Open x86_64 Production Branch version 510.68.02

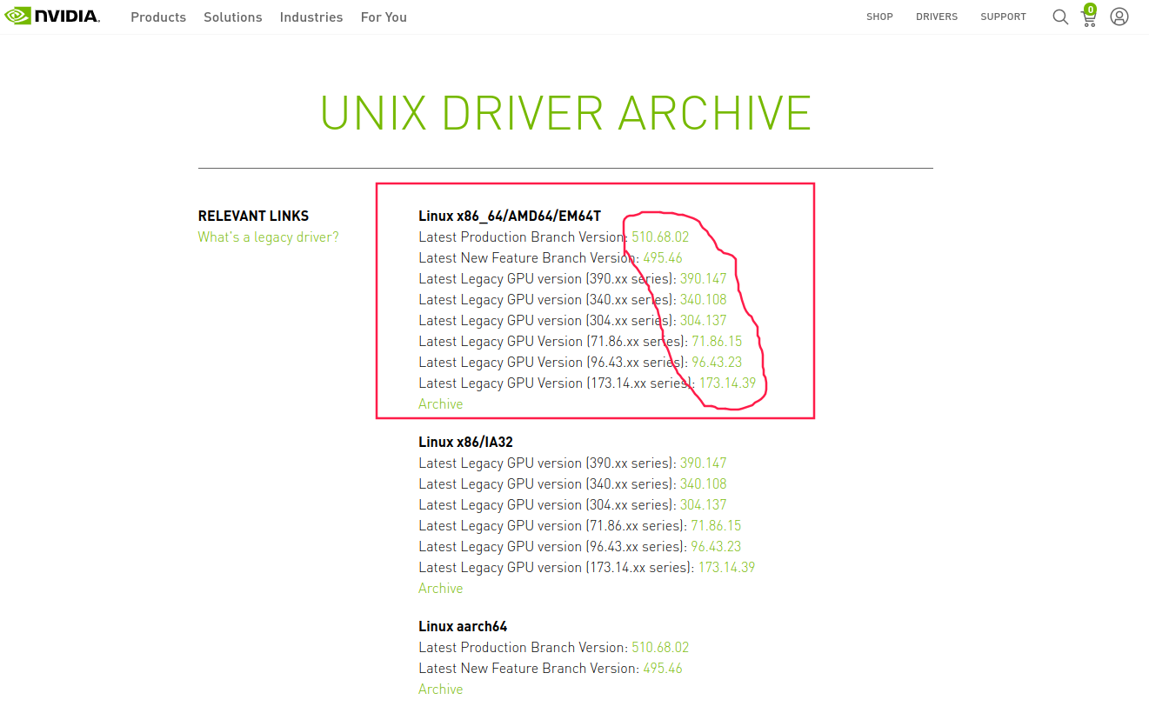660,237
